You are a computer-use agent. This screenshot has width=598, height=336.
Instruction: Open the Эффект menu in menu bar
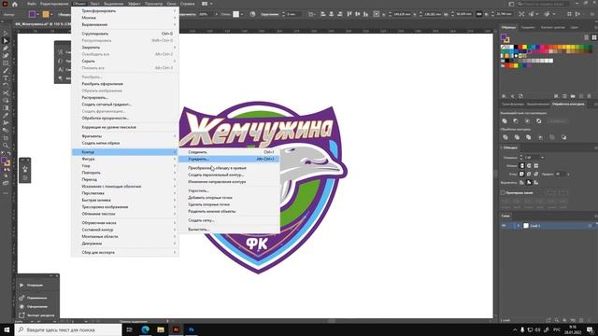coord(134,4)
